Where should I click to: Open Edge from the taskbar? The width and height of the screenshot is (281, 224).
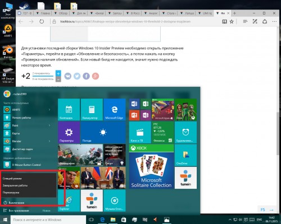pos(102,220)
